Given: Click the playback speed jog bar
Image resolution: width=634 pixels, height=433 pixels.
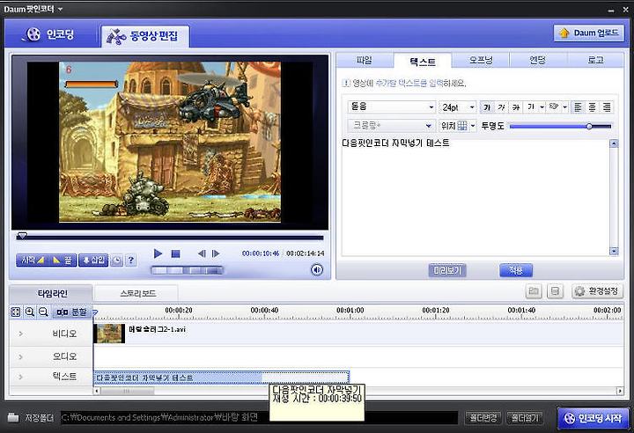Looking at the screenshot, I should point(187,270).
